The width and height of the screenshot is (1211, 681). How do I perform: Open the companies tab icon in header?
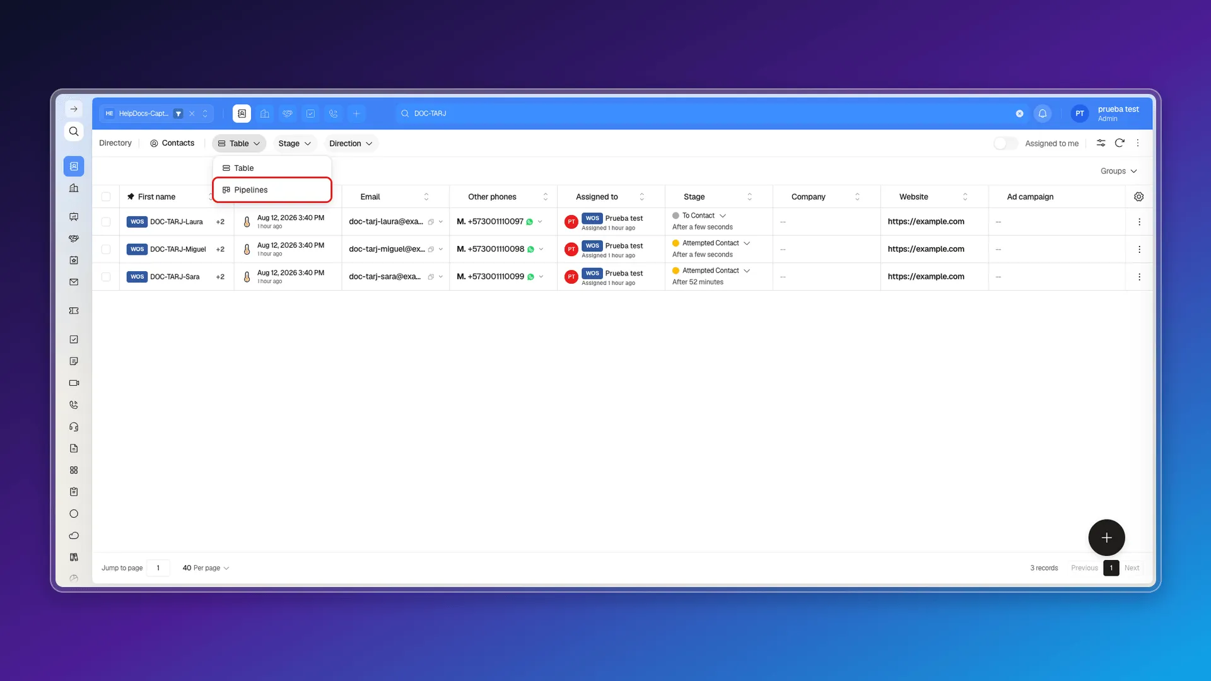[x=265, y=113]
